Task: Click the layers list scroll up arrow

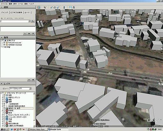Action: 34,93
